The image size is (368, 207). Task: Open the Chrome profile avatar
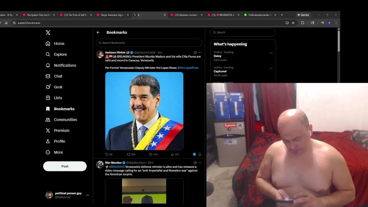pyautogui.click(x=329, y=23)
